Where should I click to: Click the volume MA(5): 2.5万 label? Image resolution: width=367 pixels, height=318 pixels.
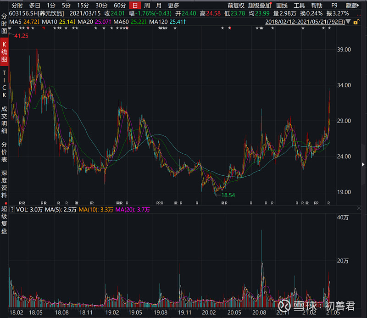61,210
